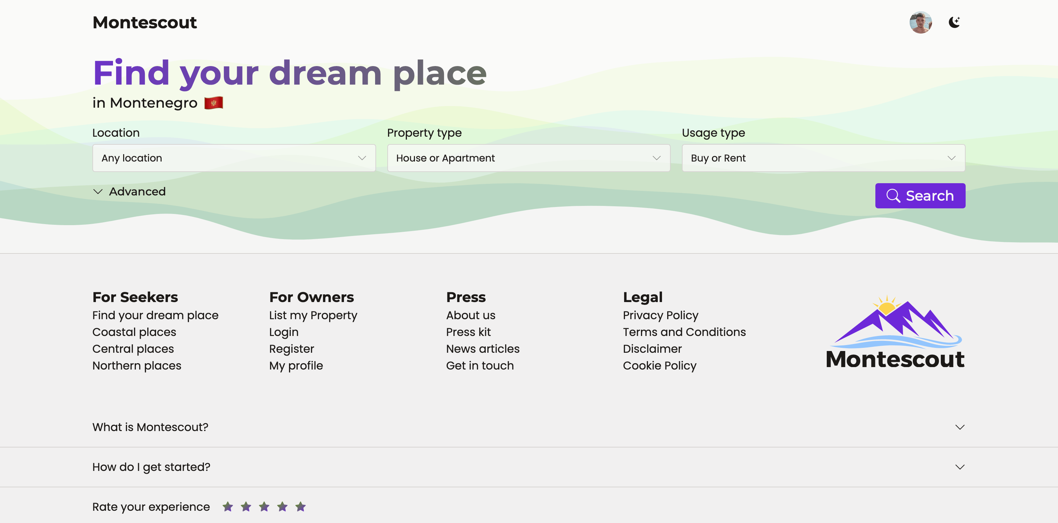Click the fourth rating star
This screenshot has width=1058, height=523.
pos(283,507)
